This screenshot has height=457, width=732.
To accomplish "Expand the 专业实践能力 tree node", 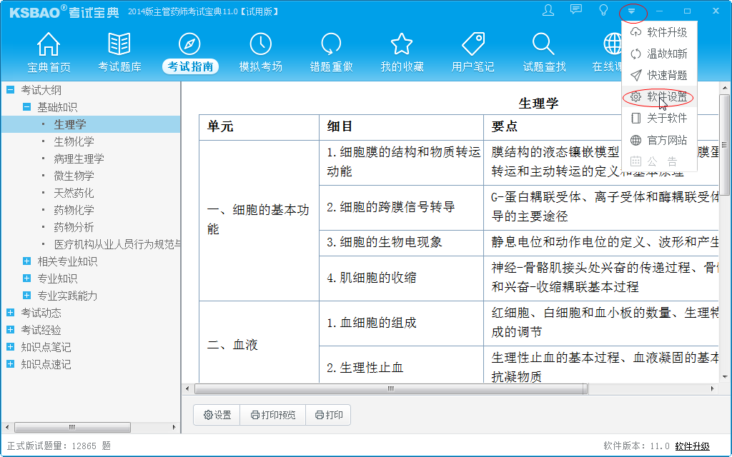I will pos(27,296).
